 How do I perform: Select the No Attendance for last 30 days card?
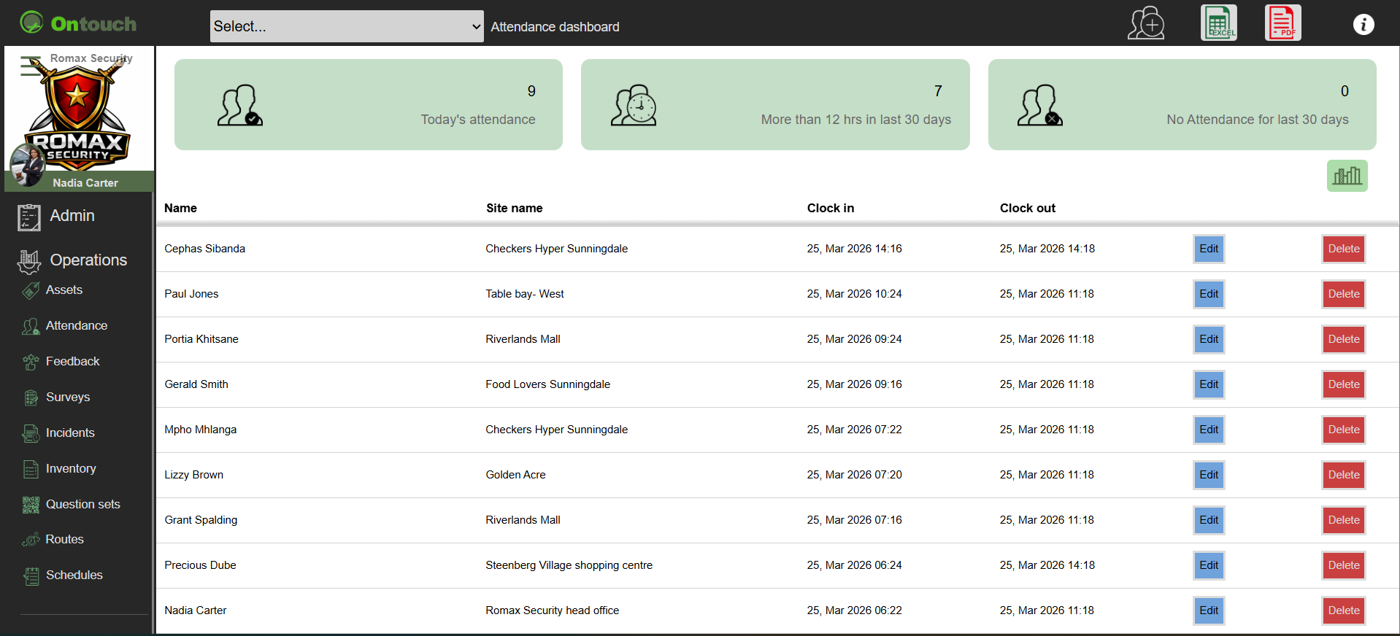[1181, 105]
